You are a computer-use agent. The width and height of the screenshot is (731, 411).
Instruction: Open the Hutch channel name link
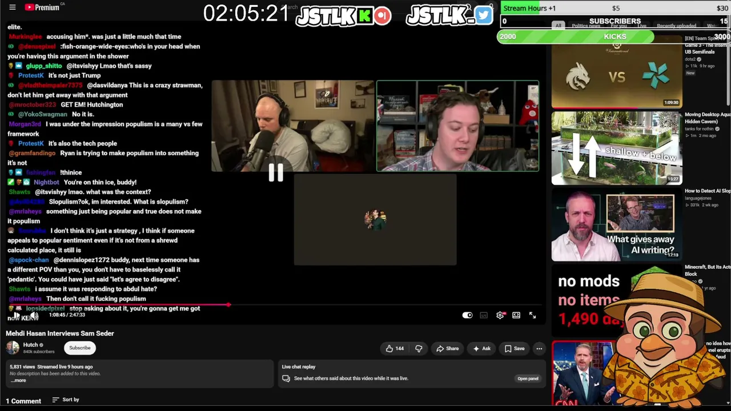[30, 345]
